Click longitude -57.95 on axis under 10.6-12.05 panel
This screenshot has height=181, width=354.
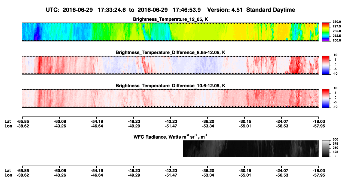click(318, 126)
